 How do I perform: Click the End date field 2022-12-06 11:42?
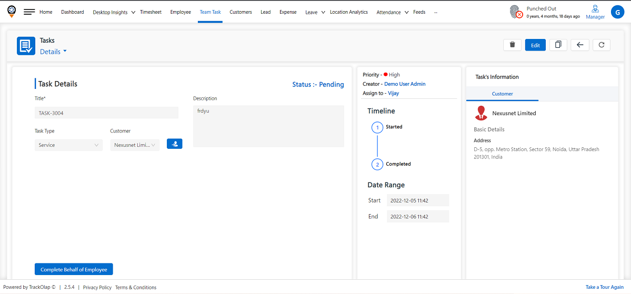pyautogui.click(x=418, y=216)
